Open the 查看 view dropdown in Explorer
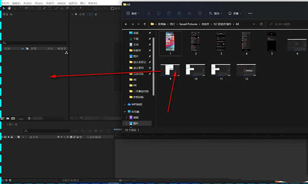 [235, 13]
